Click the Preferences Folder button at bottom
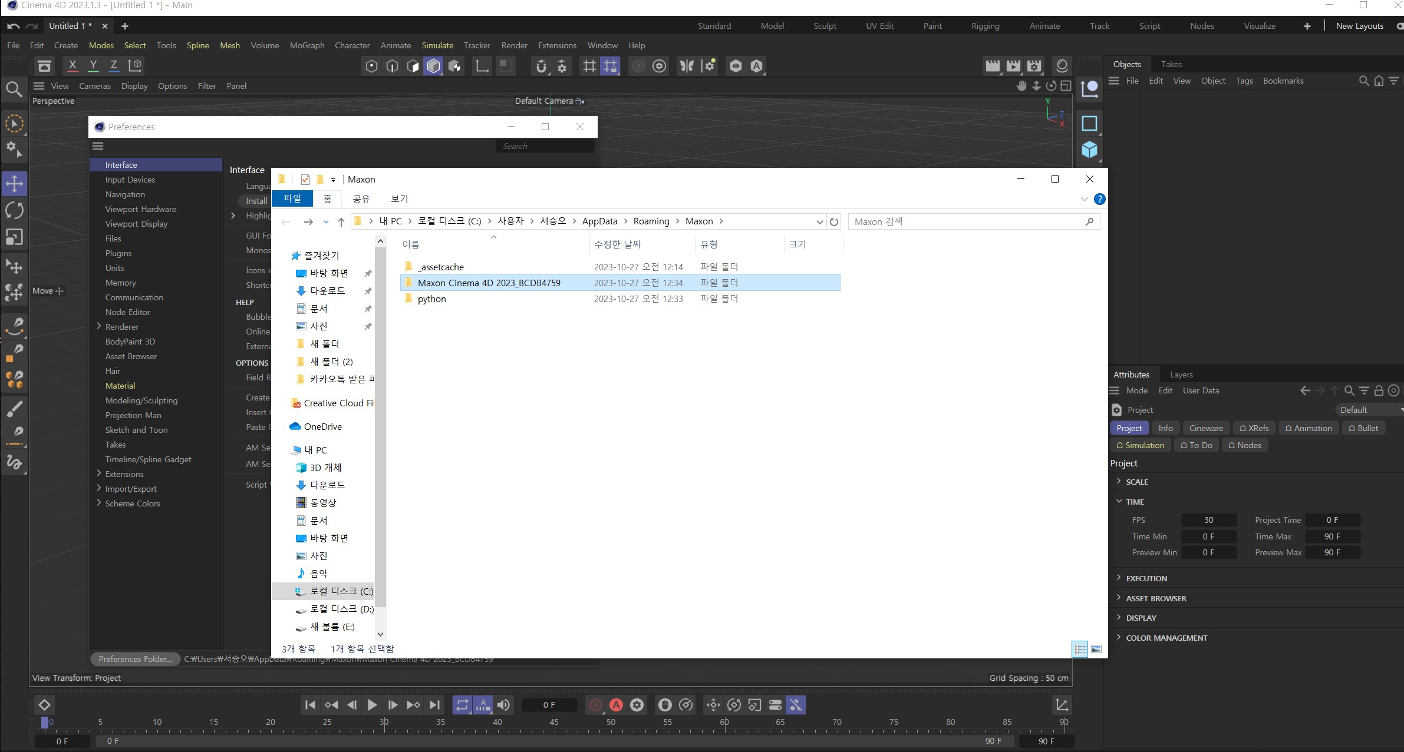This screenshot has height=752, width=1404. click(x=134, y=658)
